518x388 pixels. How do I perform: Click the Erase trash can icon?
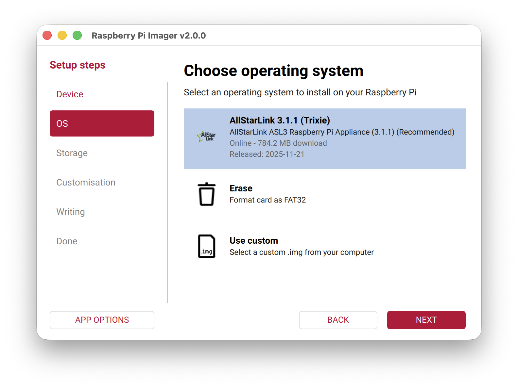pyautogui.click(x=207, y=194)
